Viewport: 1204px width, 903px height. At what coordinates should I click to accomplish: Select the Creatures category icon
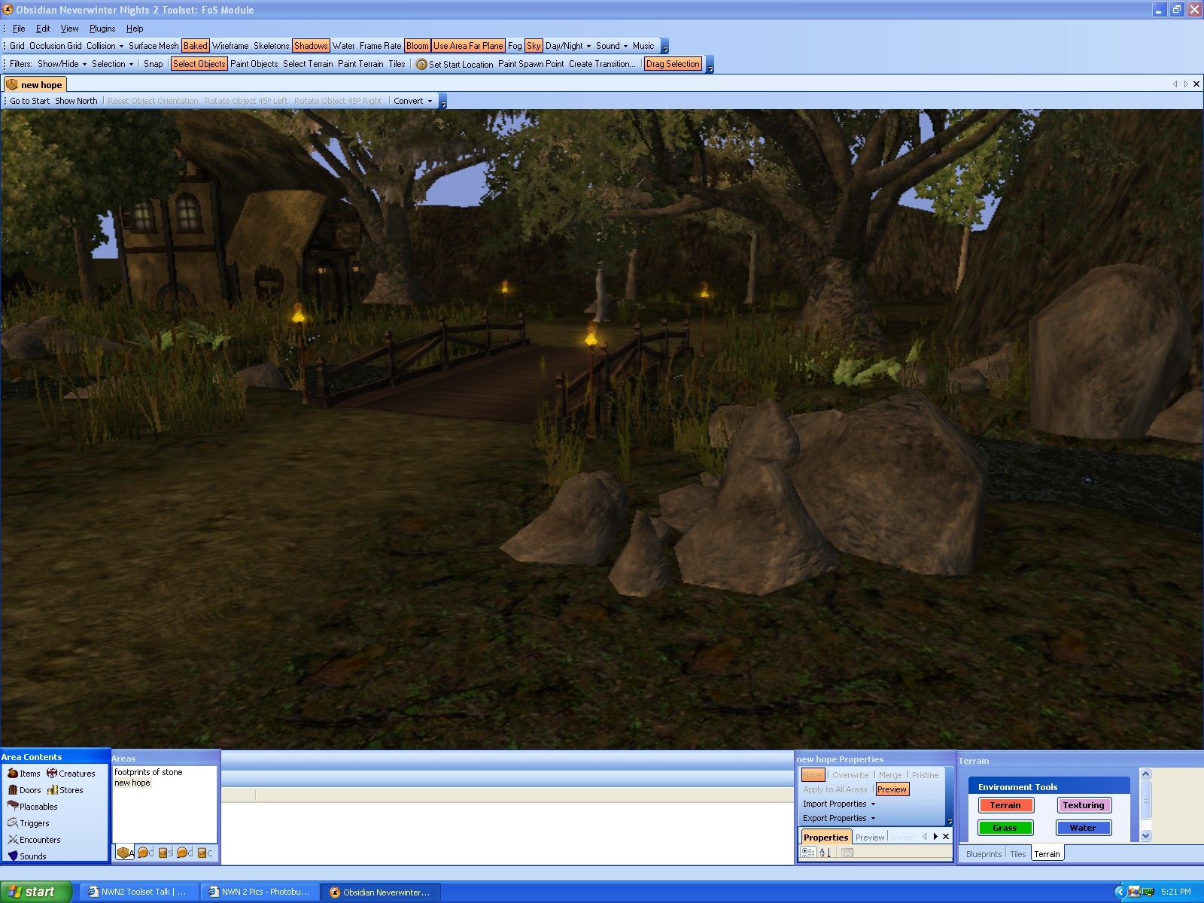click(52, 774)
